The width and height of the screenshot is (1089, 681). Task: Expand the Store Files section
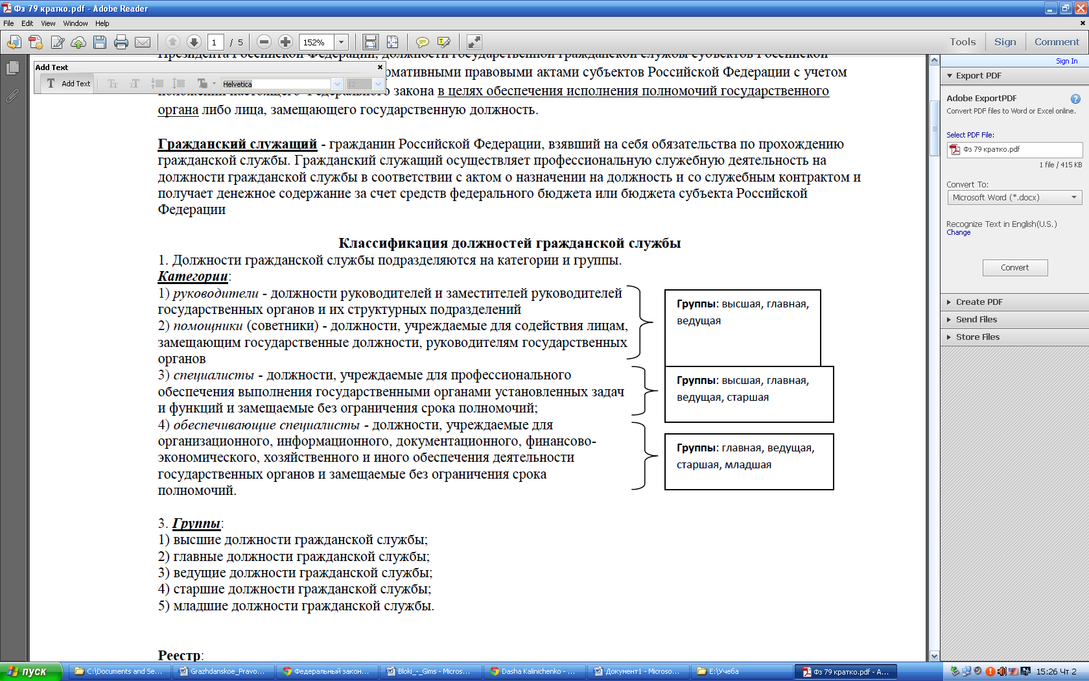(1014, 337)
